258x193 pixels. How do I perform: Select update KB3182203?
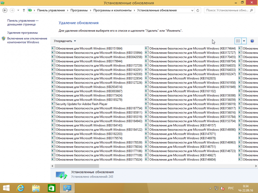tap(87, 134)
